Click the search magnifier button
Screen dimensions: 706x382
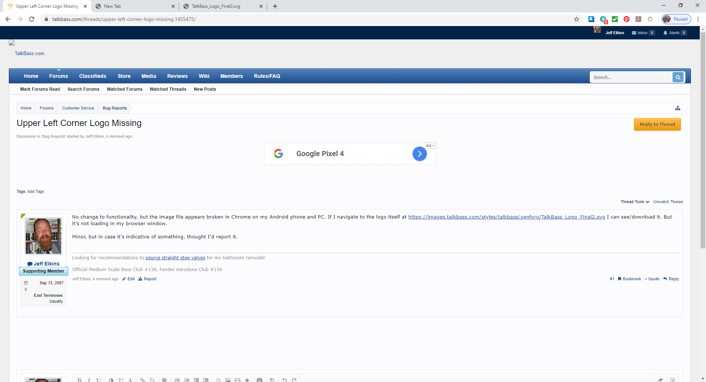678,77
